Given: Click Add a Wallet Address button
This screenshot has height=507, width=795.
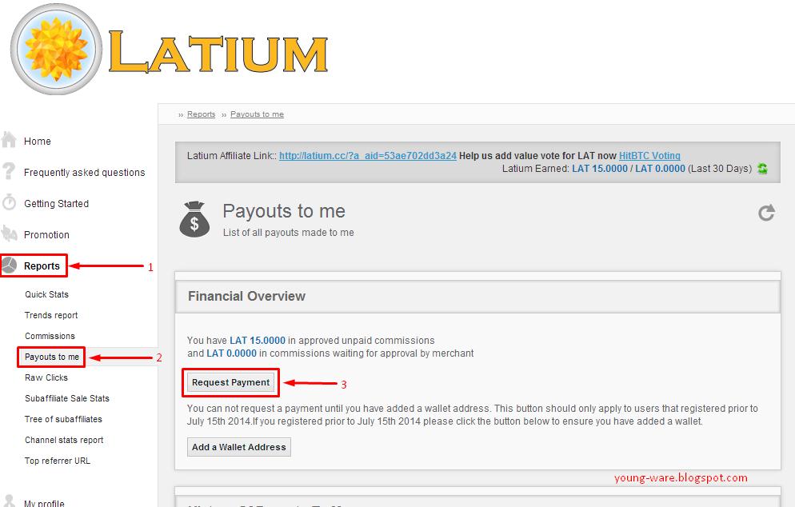Looking at the screenshot, I should coord(239,447).
